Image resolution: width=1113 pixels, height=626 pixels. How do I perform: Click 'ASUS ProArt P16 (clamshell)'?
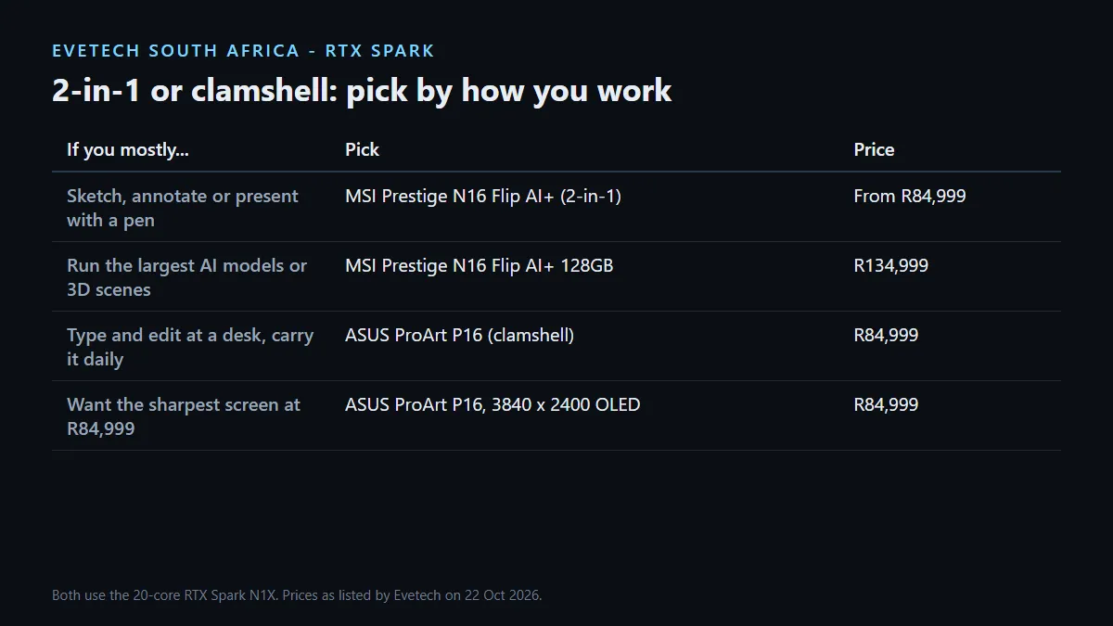coord(459,335)
